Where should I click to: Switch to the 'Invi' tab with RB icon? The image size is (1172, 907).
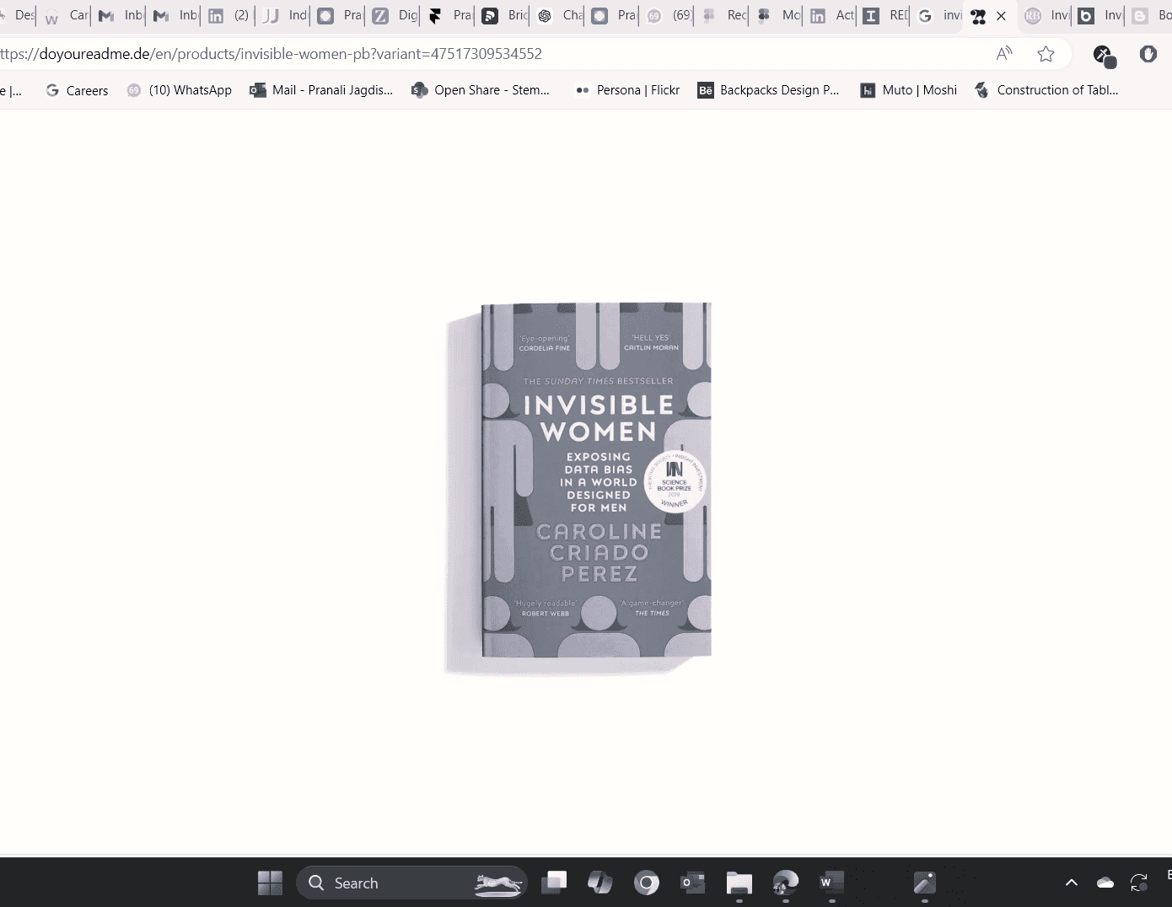pos(1046,16)
